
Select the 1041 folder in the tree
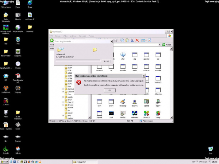[68, 71]
